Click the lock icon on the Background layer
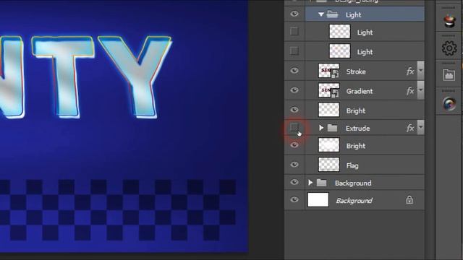This screenshot has width=463, height=260. [409, 200]
